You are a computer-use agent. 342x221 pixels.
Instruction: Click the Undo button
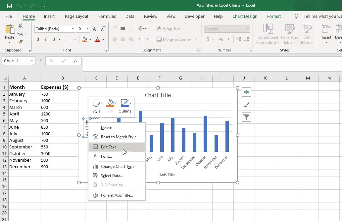(x=19, y=5)
